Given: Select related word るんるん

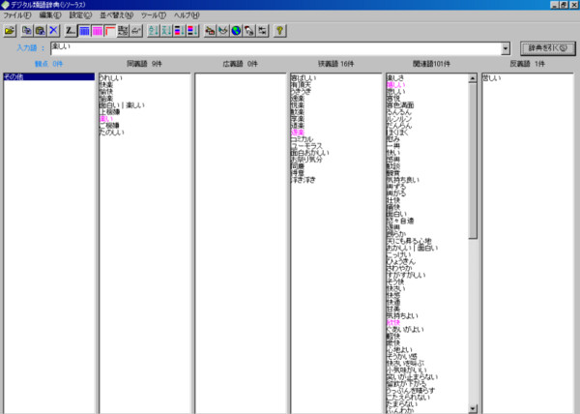Looking at the screenshot, I should pos(398,112).
